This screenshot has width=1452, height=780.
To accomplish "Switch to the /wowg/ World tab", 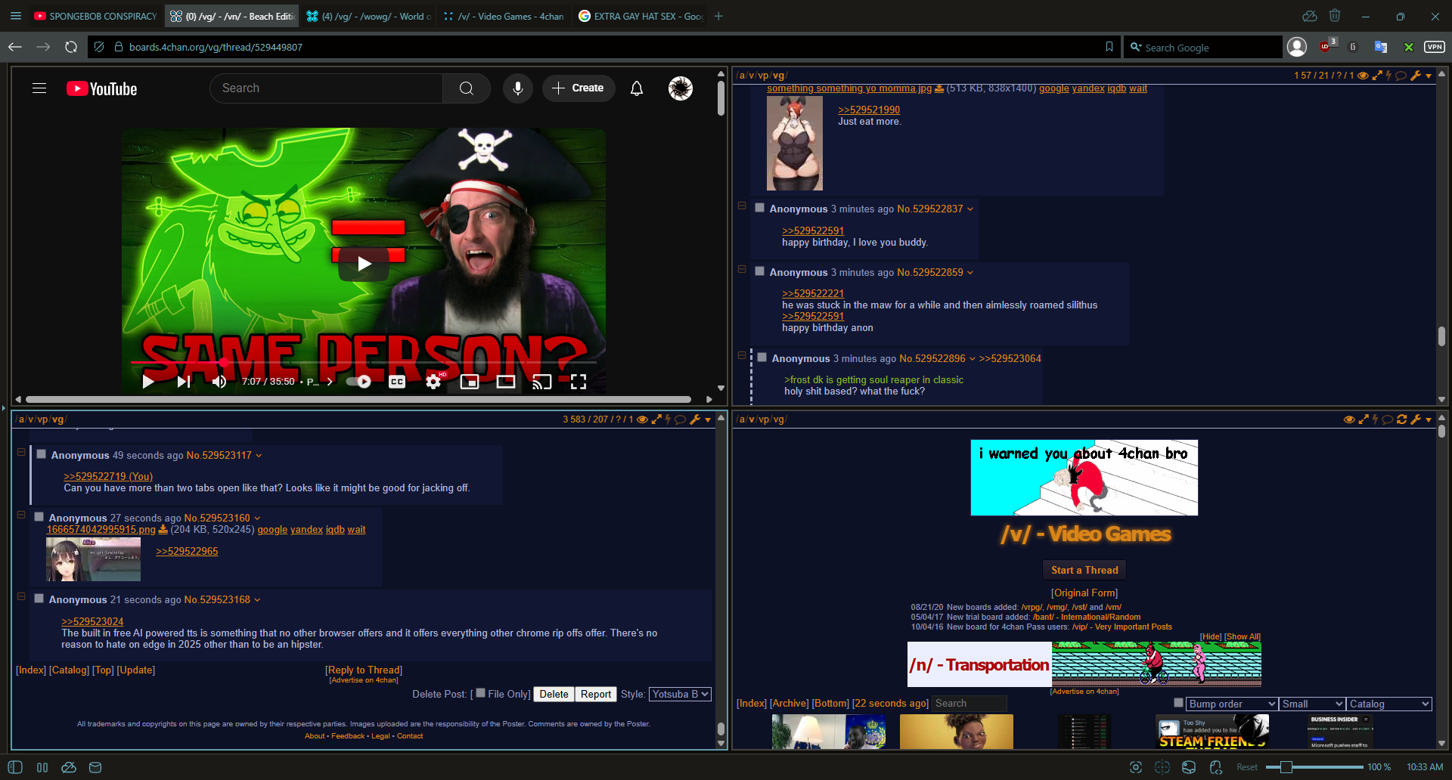I will coord(368,16).
